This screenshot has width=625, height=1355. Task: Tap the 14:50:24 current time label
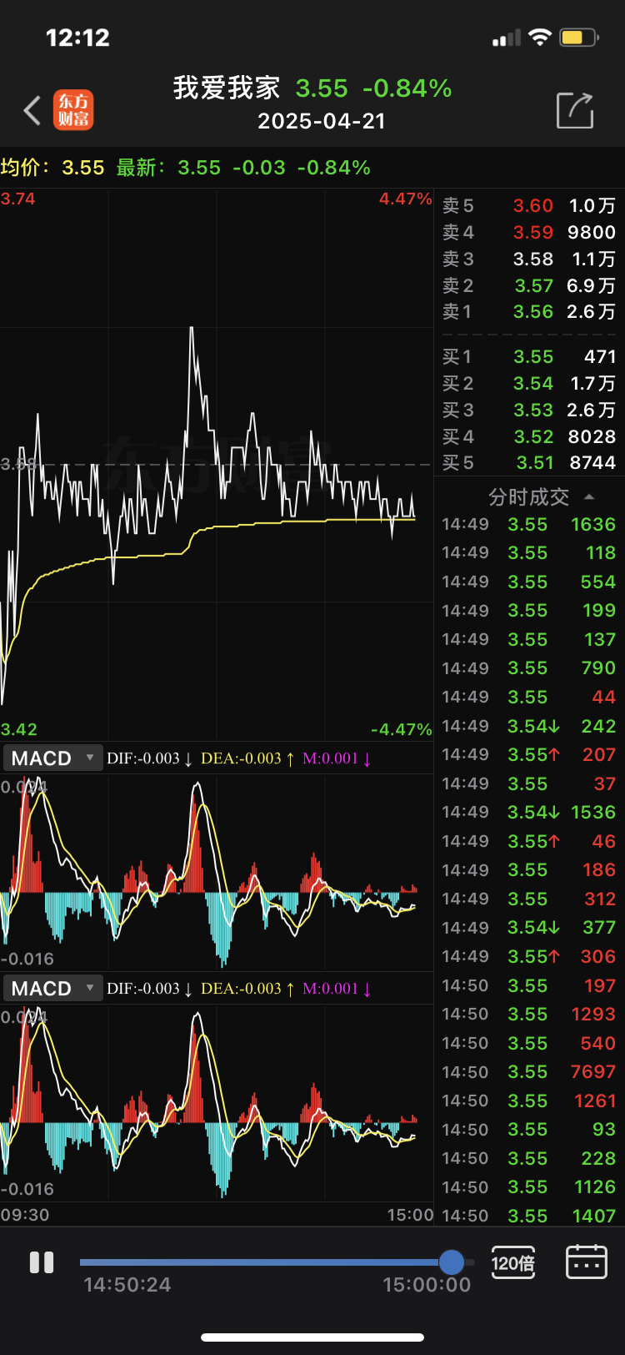click(x=127, y=1285)
